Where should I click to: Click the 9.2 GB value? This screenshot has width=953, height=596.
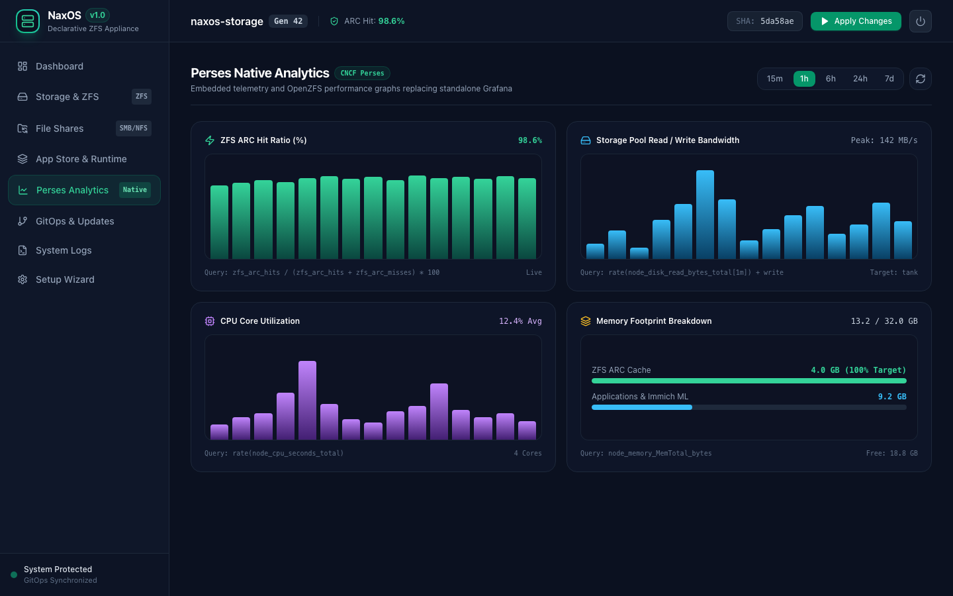click(892, 397)
